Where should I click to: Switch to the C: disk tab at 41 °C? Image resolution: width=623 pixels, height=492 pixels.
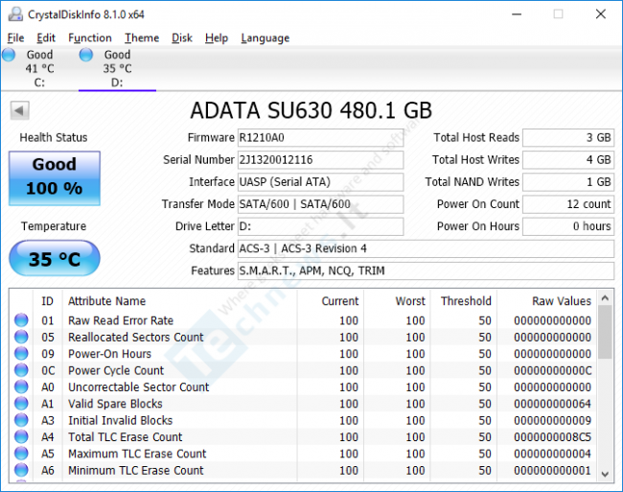click(x=39, y=68)
